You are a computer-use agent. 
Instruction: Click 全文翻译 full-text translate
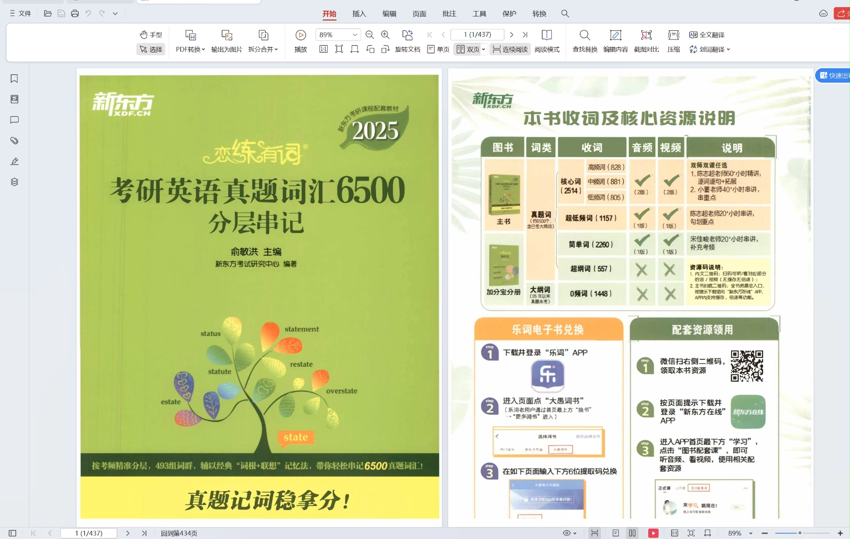[707, 34]
